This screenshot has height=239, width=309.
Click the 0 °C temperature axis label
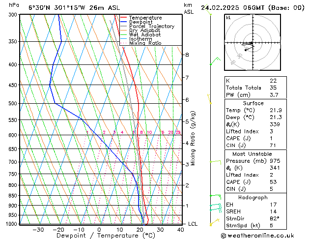tap(99, 230)
